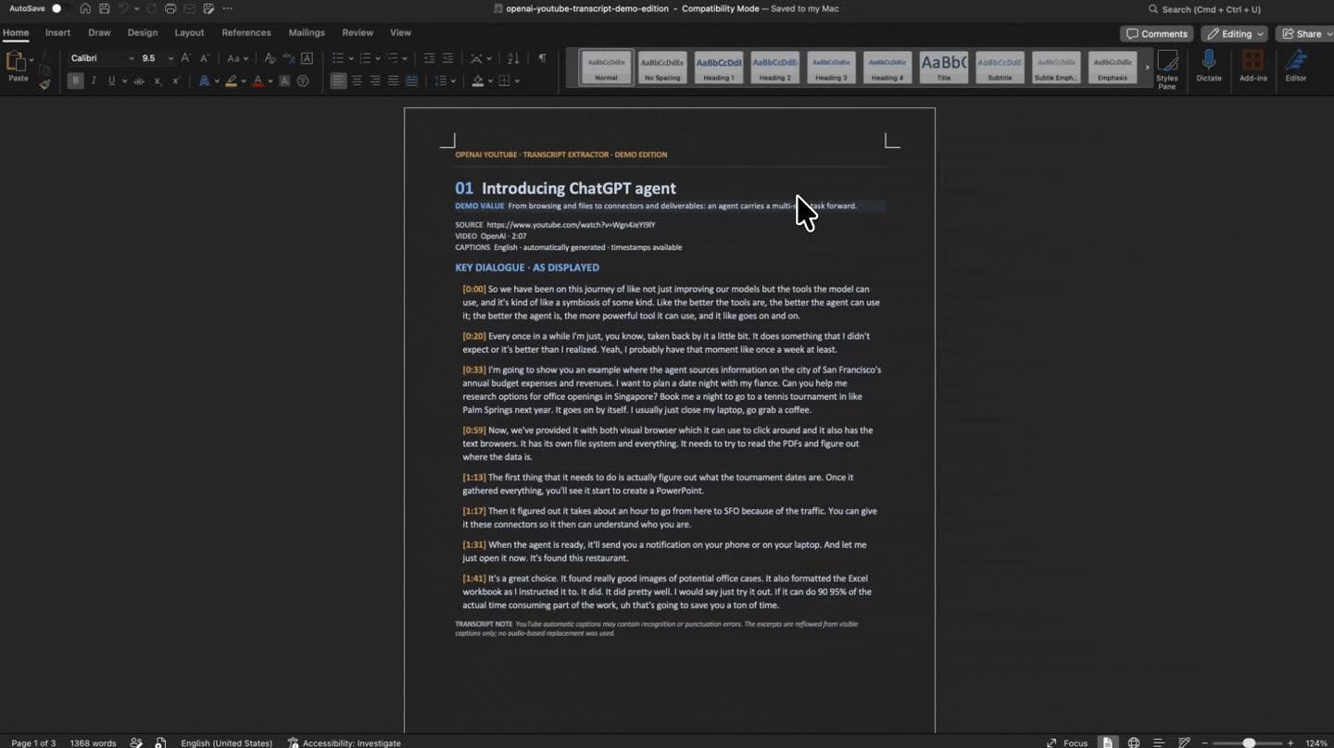Open the Mailings tab
Viewport: 1334px width, 748px height.
tap(307, 32)
